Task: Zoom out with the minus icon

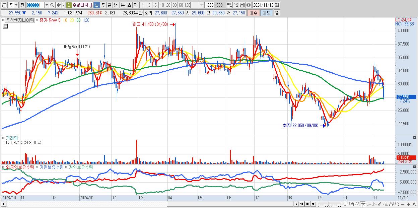Action: click(403, 204)
